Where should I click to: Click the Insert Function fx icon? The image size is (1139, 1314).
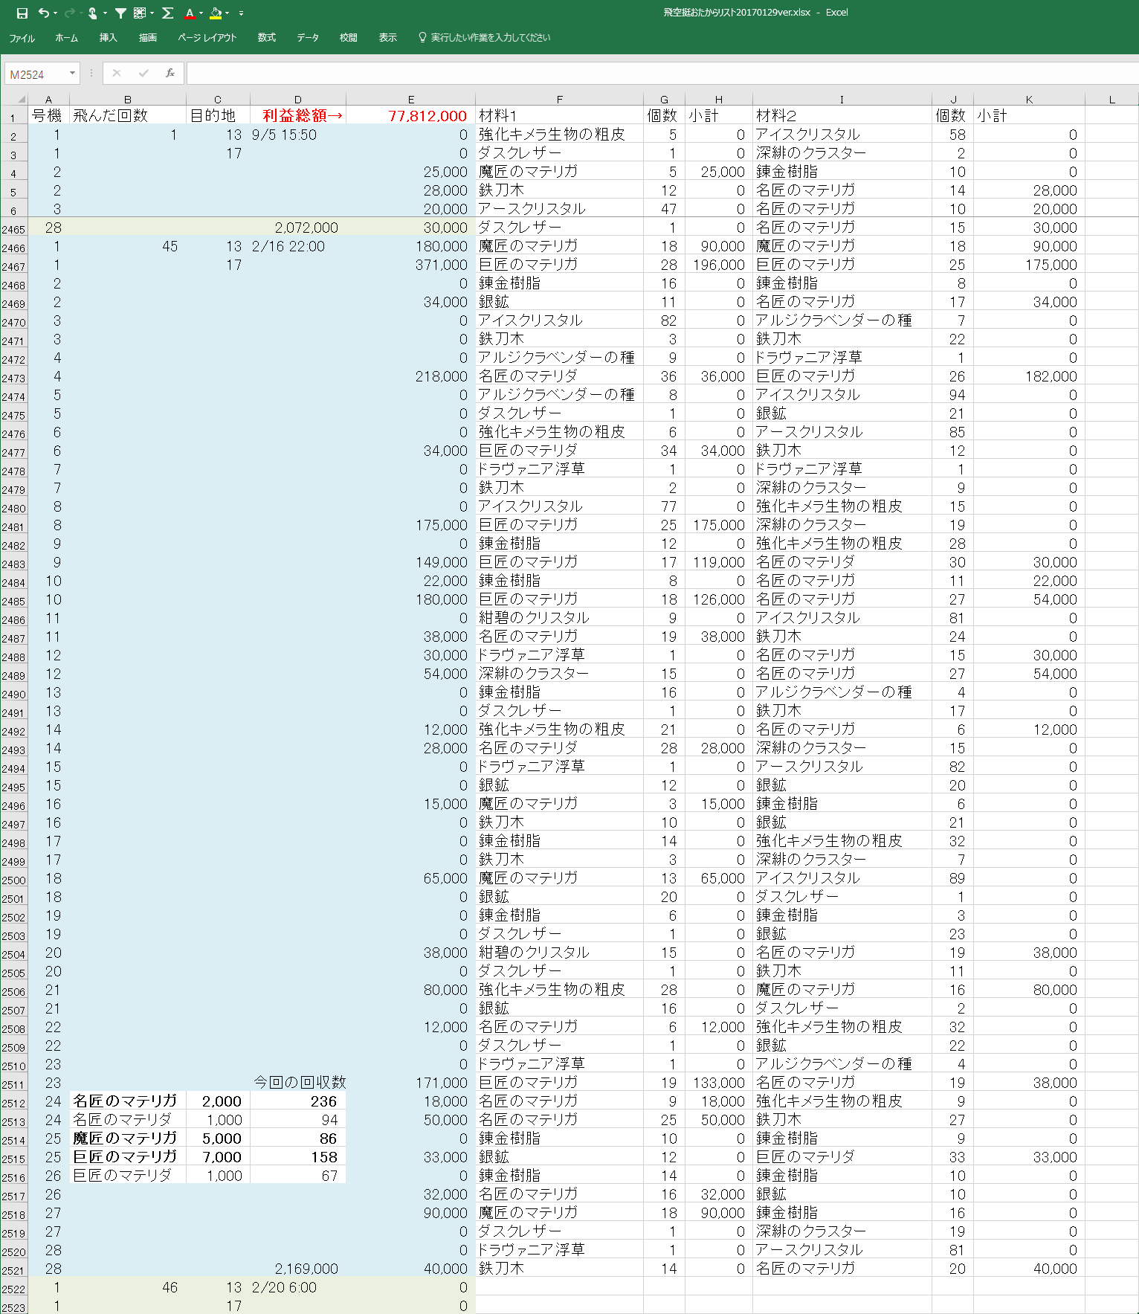click(x=170, y=73)
